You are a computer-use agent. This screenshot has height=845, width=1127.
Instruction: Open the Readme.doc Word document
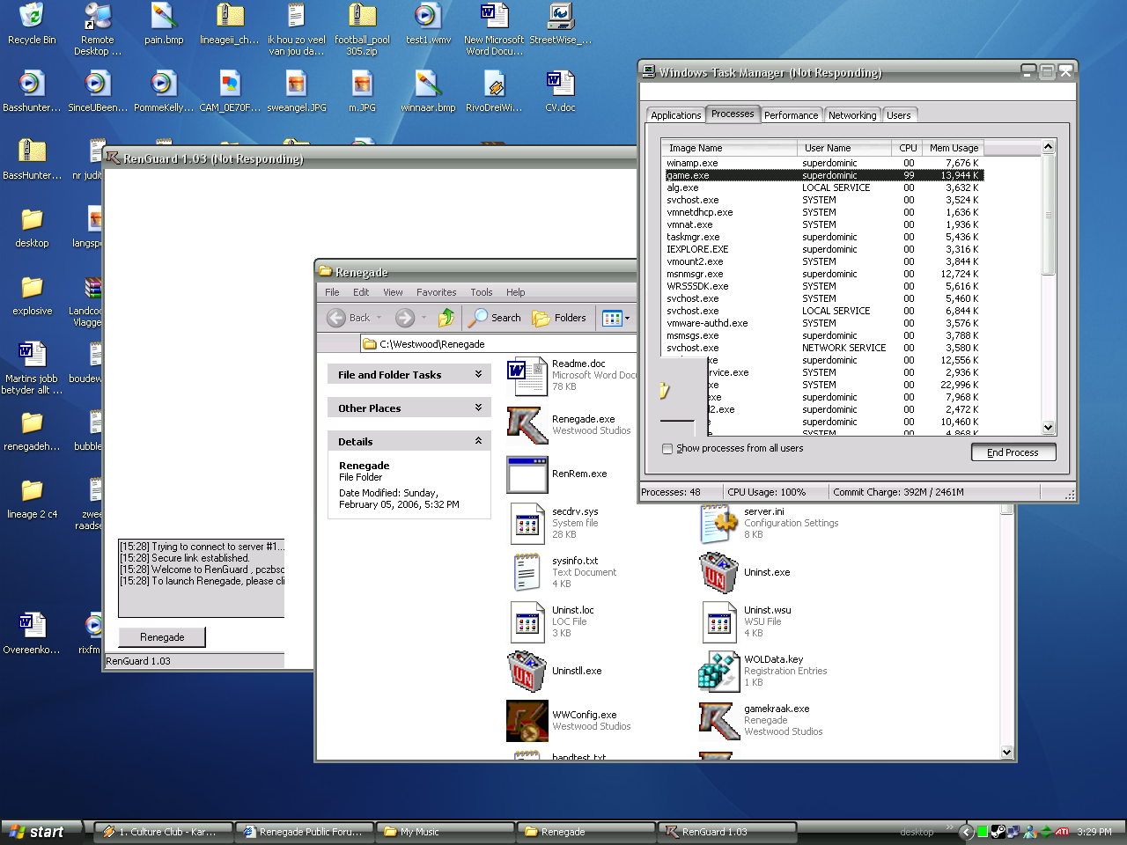[527, 376]
